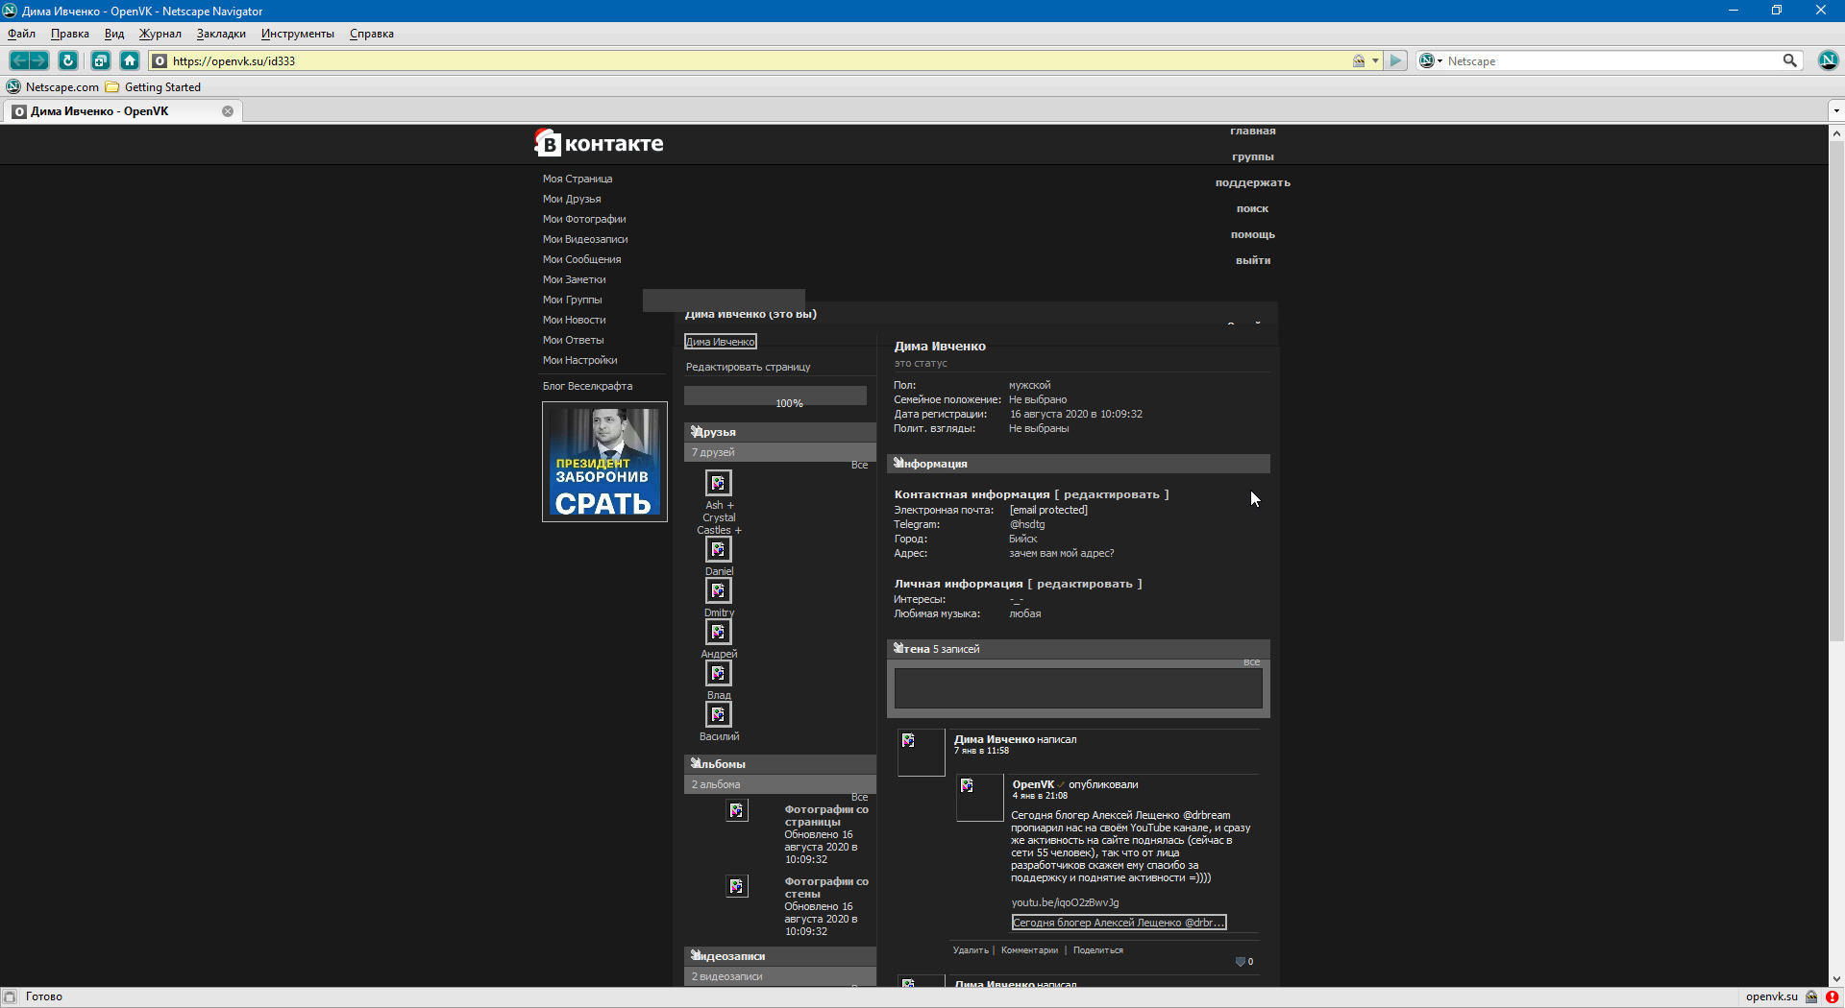Click the VKontakte logo in page header

click(599, 144)
